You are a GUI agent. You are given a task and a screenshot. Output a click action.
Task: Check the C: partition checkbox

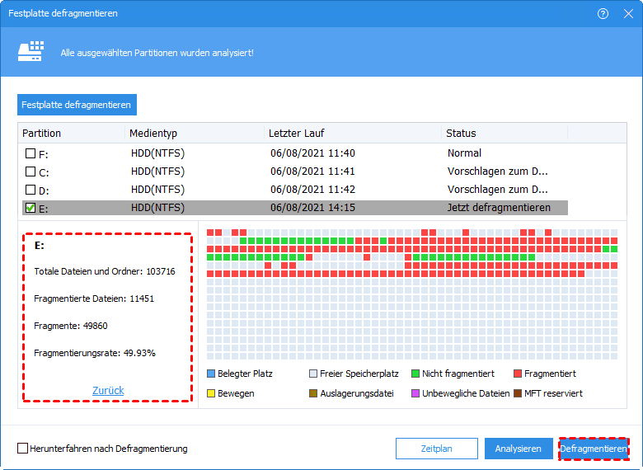tap(31, 172)
